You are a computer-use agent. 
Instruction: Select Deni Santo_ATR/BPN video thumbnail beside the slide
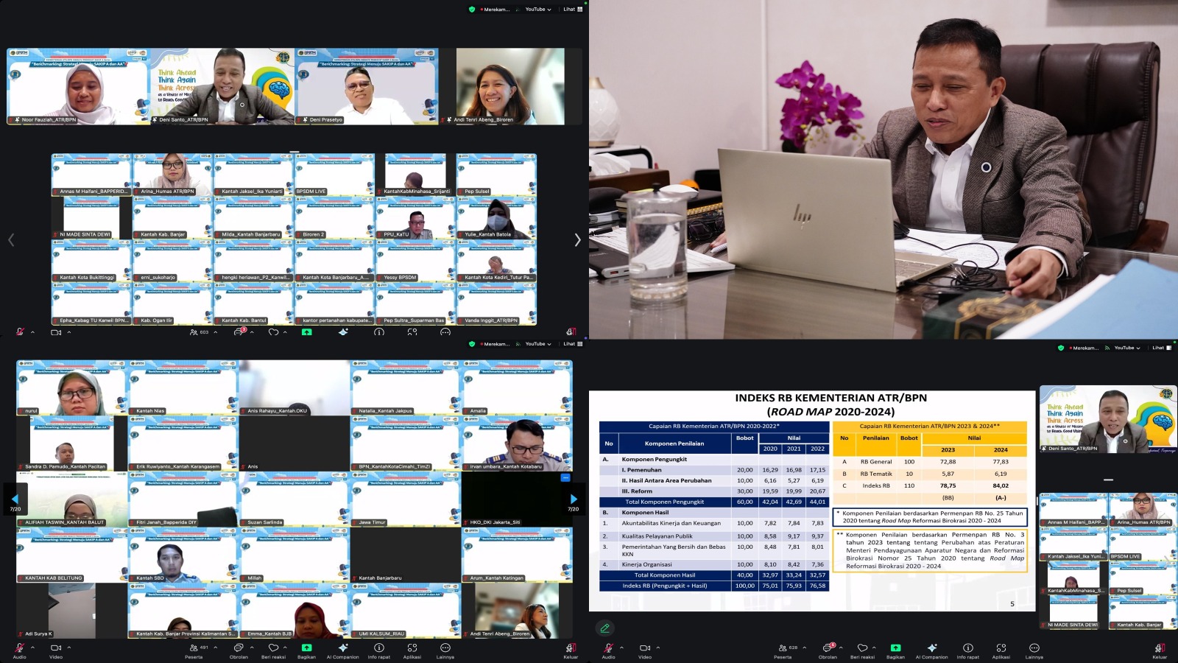tap(1093, 418)
